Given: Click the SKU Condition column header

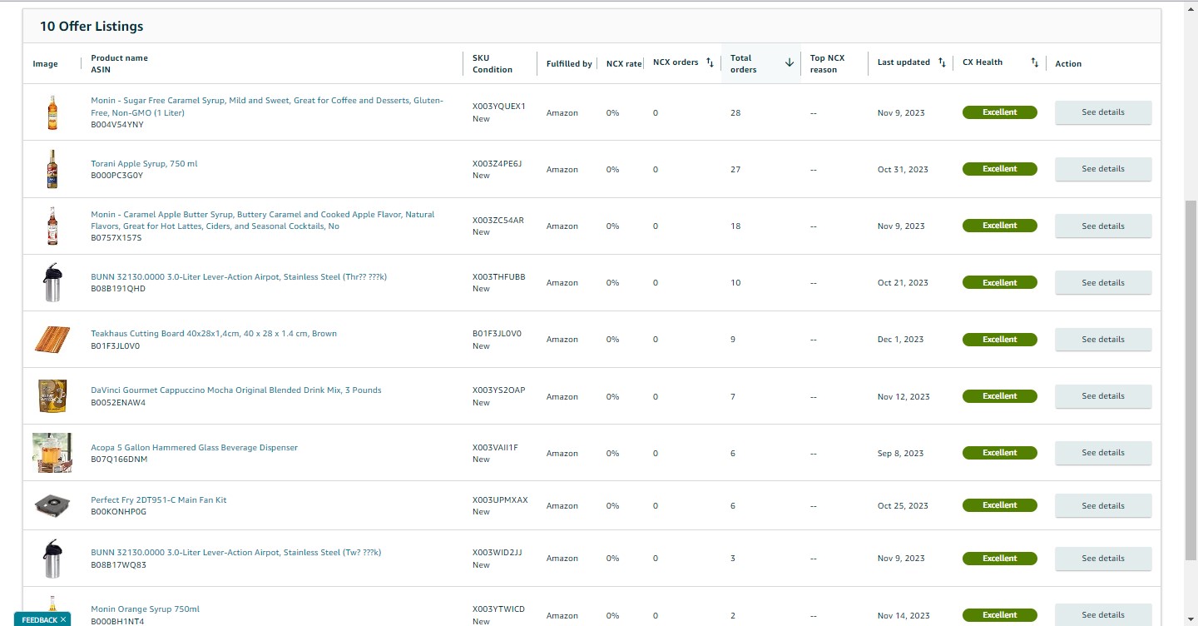Looking at the screenshot, I should (x=493, y=63).
